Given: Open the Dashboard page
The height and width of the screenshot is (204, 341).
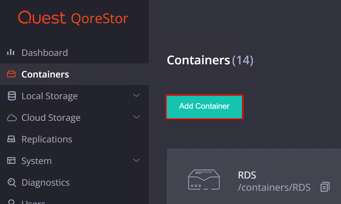Looking at the screenshot, I should click(45, 53).
